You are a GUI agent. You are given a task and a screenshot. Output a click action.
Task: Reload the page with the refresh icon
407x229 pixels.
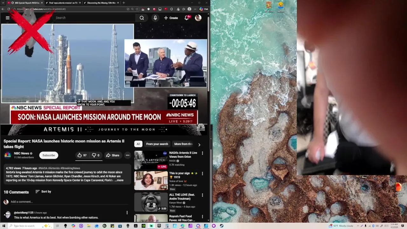tap(9, 9)
